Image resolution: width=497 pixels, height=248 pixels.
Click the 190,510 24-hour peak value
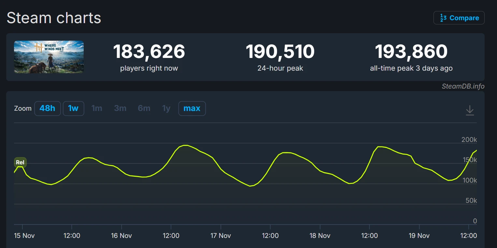tap(280, 52)
